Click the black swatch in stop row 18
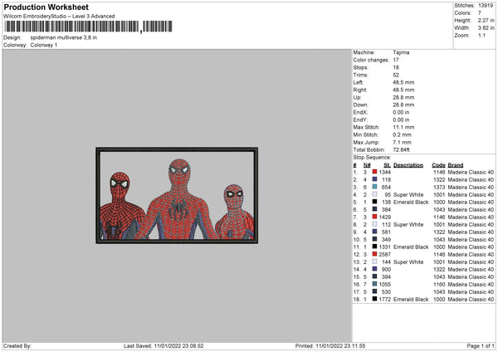 coord(375,299)
